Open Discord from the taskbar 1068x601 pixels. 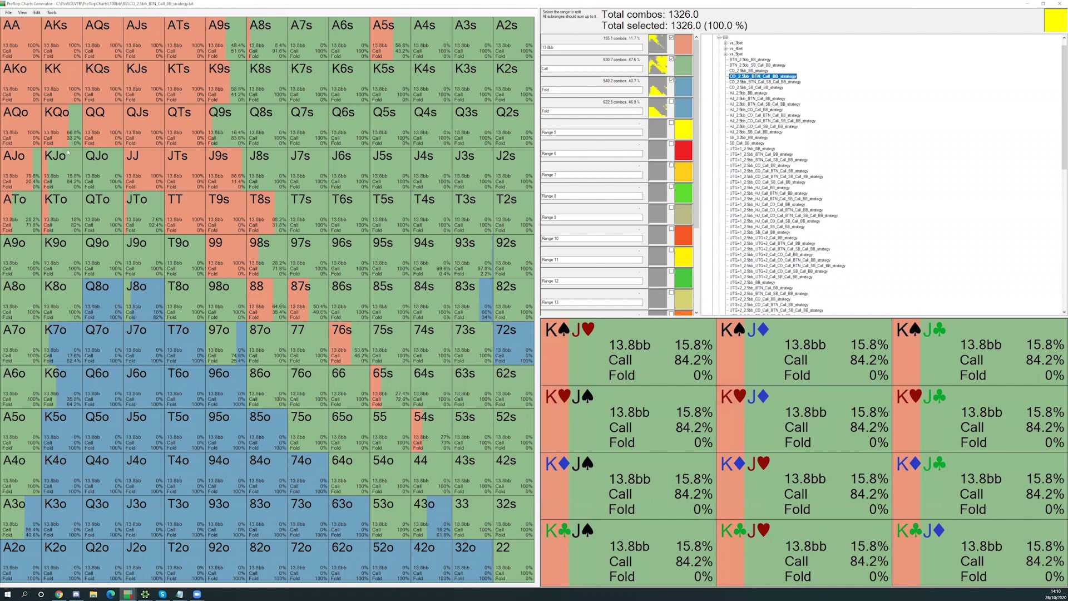tap(76, 594)
